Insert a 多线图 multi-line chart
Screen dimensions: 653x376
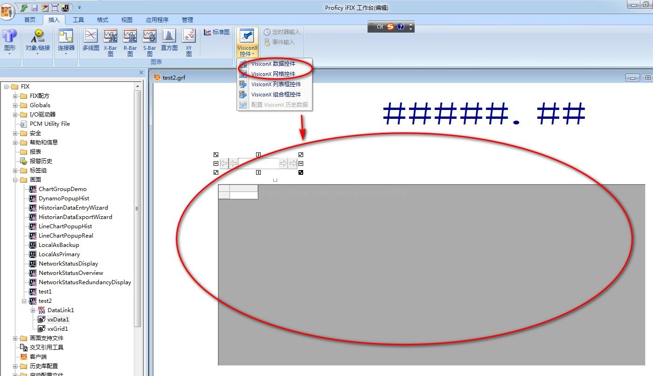(91, 40)
